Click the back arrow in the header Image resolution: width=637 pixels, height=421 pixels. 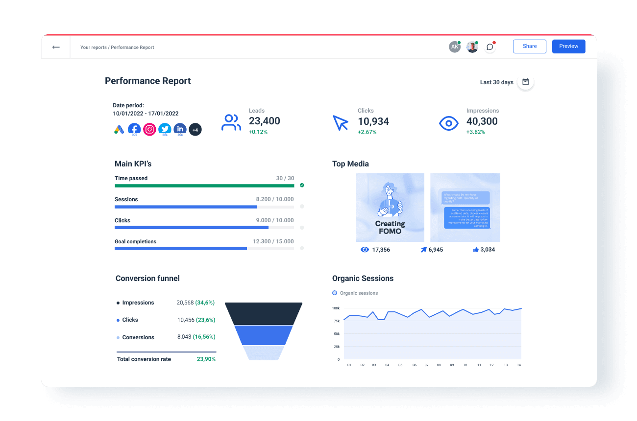click(x=56, y=47)
